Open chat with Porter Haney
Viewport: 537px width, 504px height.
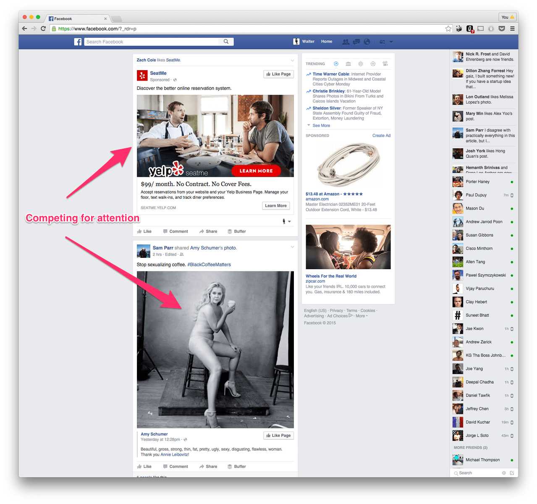tap(484, 182)
